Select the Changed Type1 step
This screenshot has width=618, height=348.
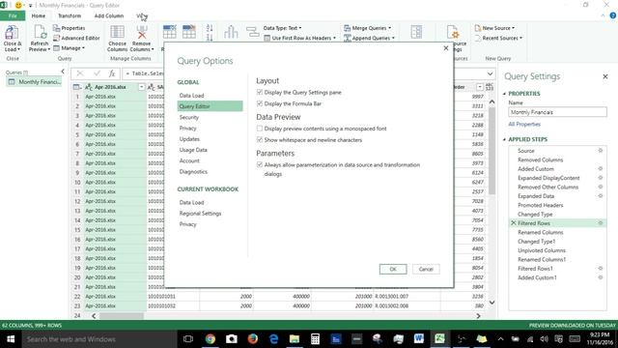point(537,242)
